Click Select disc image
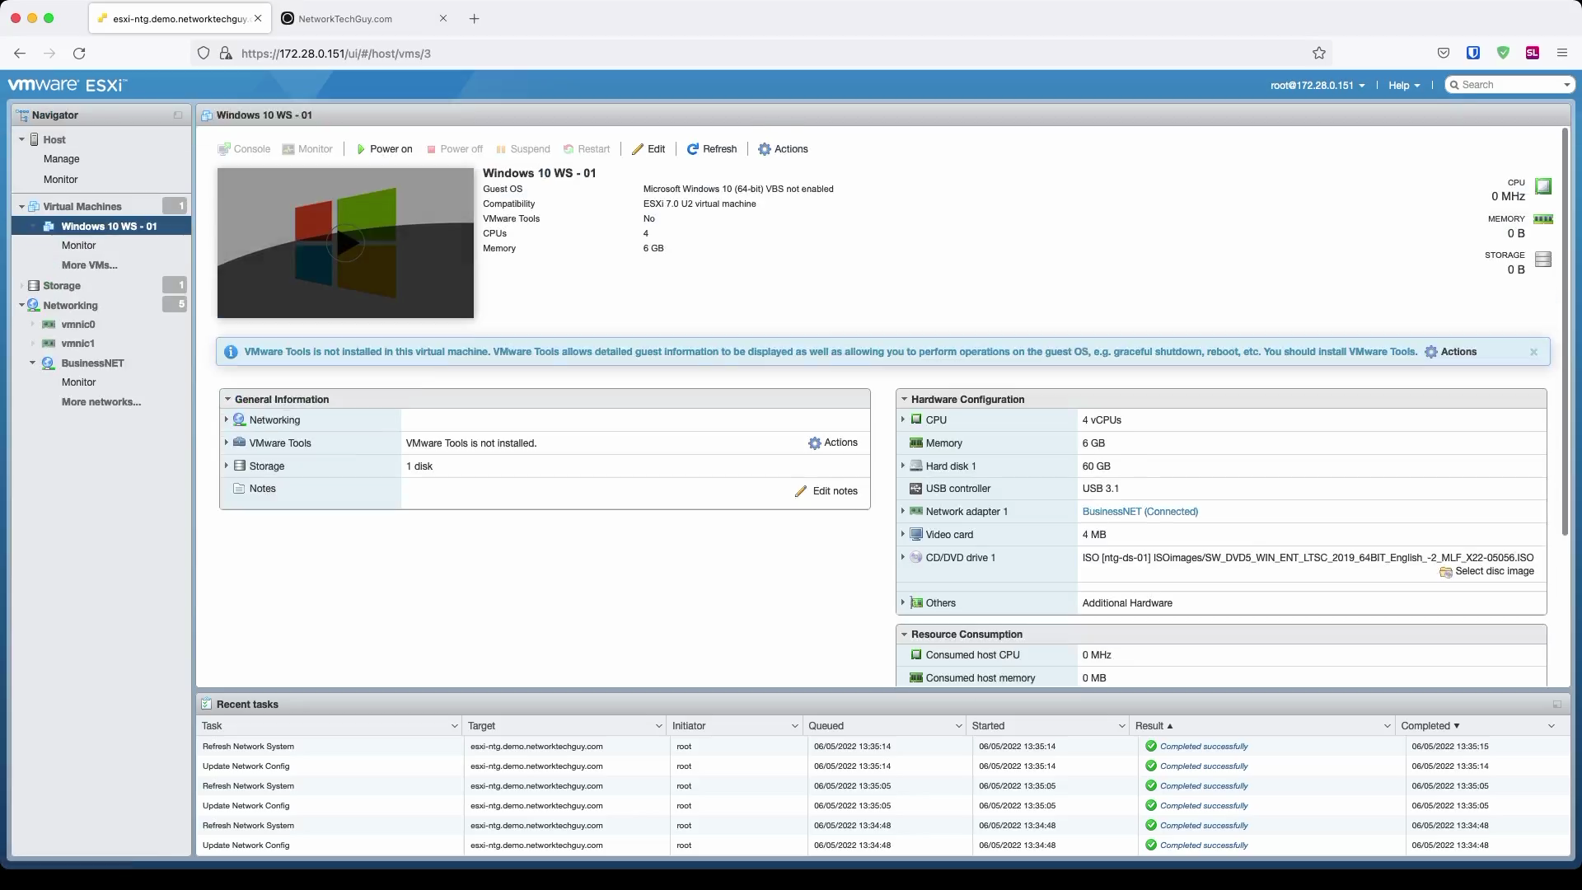The height and width of the screenshot is (890, 1582). click(x=1486, y=571)
